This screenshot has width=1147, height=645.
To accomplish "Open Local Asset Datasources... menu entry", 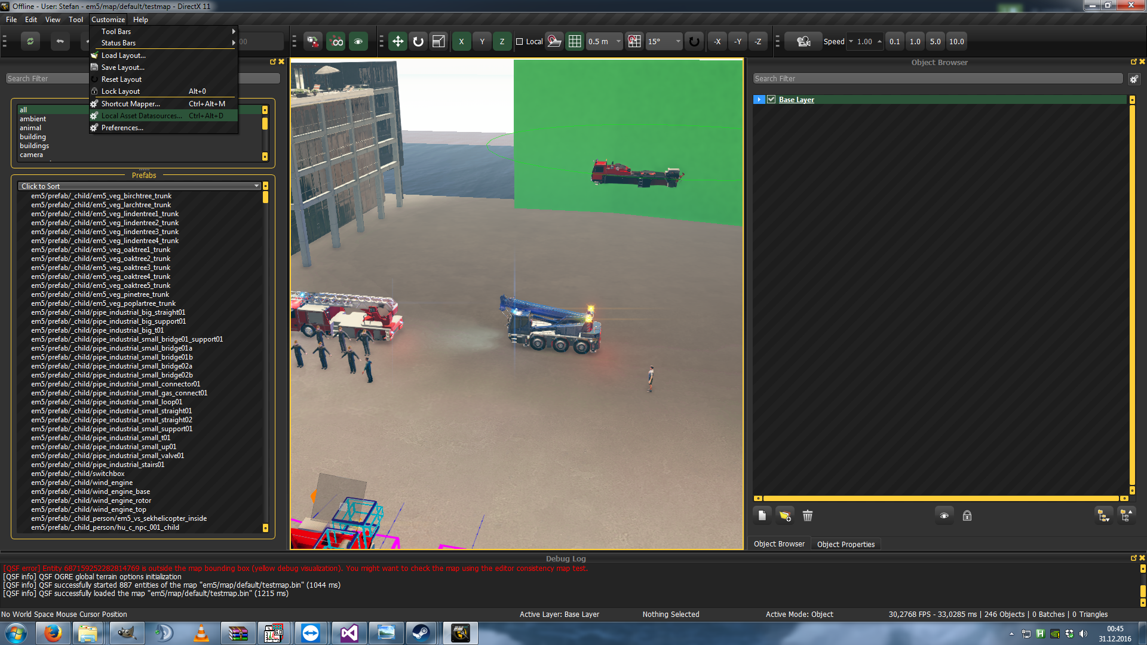I will pyautogui.click(x=164, y=116).
